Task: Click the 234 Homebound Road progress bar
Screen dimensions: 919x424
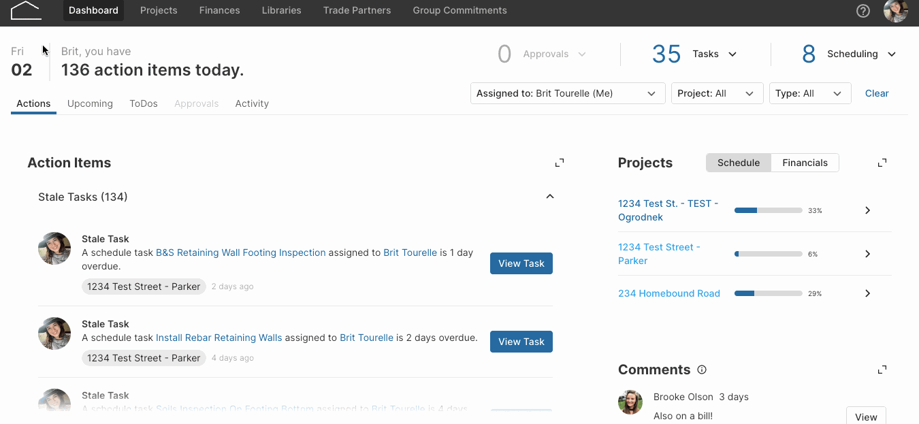Action: tap(768, 293)
